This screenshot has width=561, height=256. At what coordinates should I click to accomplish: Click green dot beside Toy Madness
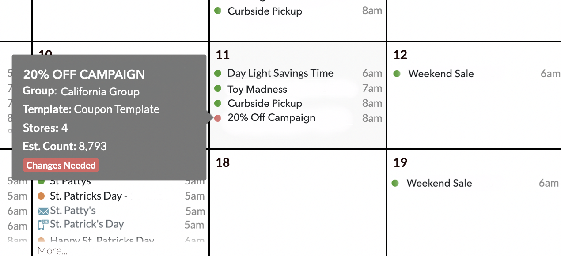(218, 89)
